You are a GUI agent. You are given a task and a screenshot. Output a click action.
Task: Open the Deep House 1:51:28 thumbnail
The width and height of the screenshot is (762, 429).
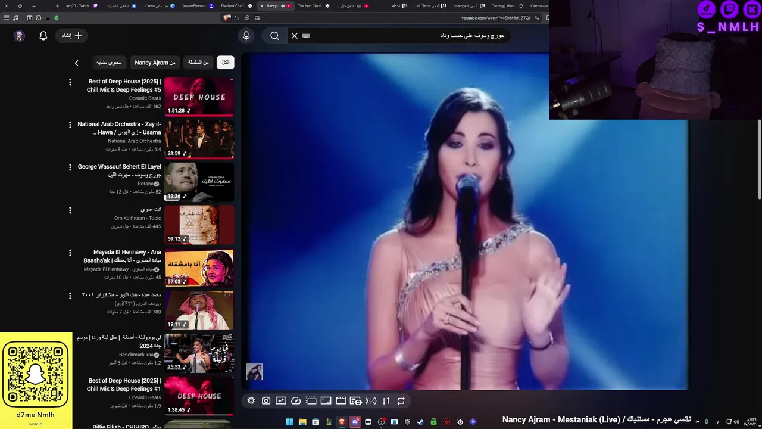199,97
